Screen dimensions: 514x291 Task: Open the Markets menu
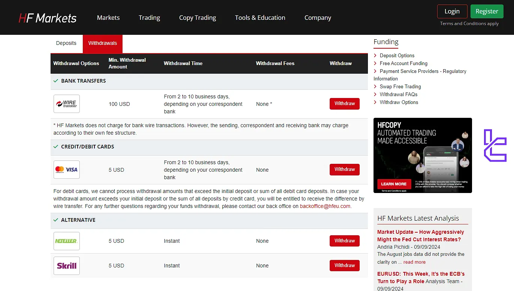click(108, 18)
